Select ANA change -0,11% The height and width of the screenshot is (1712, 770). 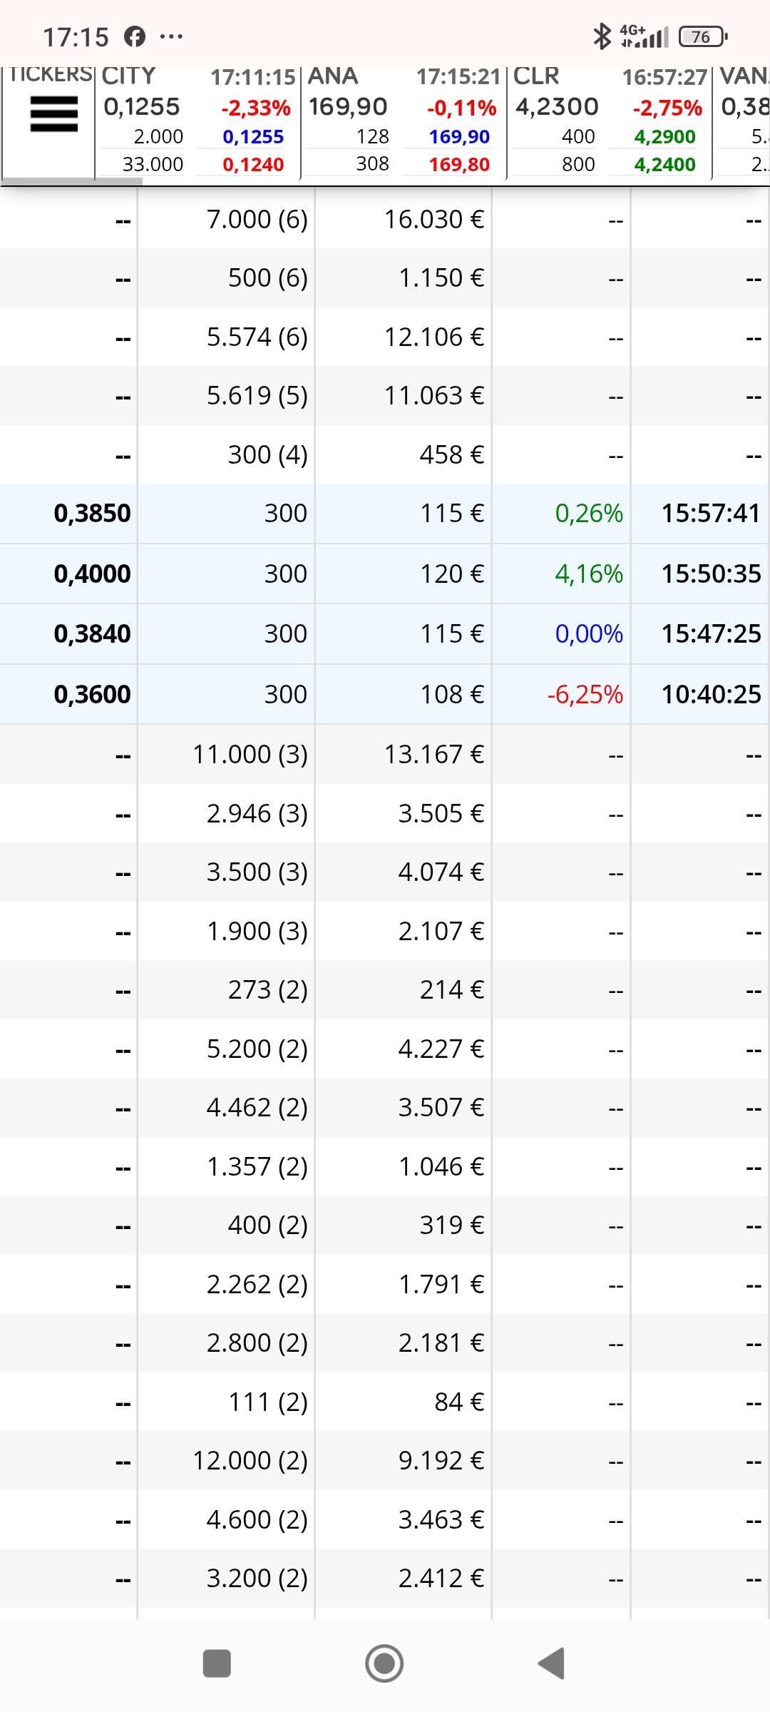tap(462, 108)
